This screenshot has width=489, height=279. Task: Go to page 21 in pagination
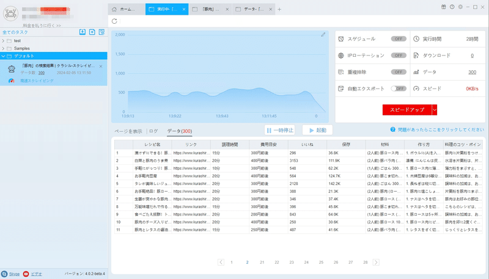[x=262, y=262]
